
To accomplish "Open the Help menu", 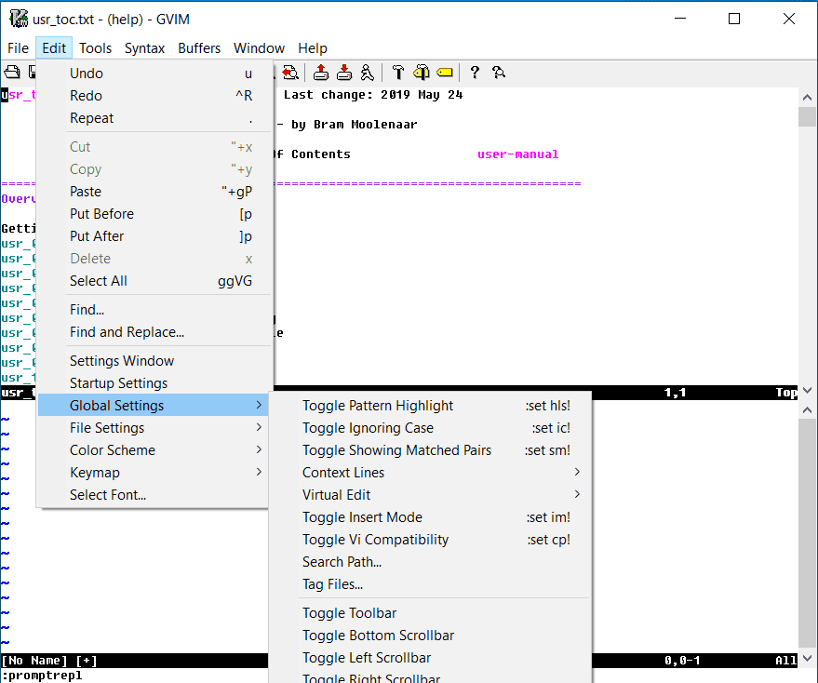I will coord(313,48).
